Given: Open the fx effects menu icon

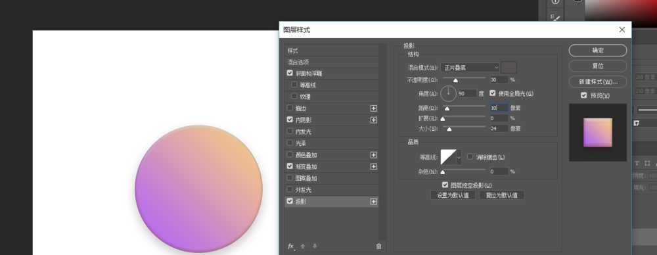Looking at the screenshot, I should tap(291, 246).
